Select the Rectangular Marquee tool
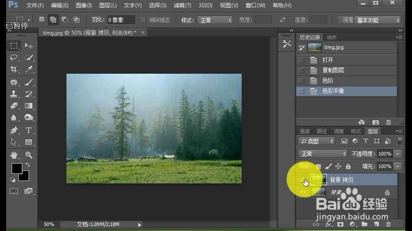Screen dimensions: 412x231 [x=14, y=46]
